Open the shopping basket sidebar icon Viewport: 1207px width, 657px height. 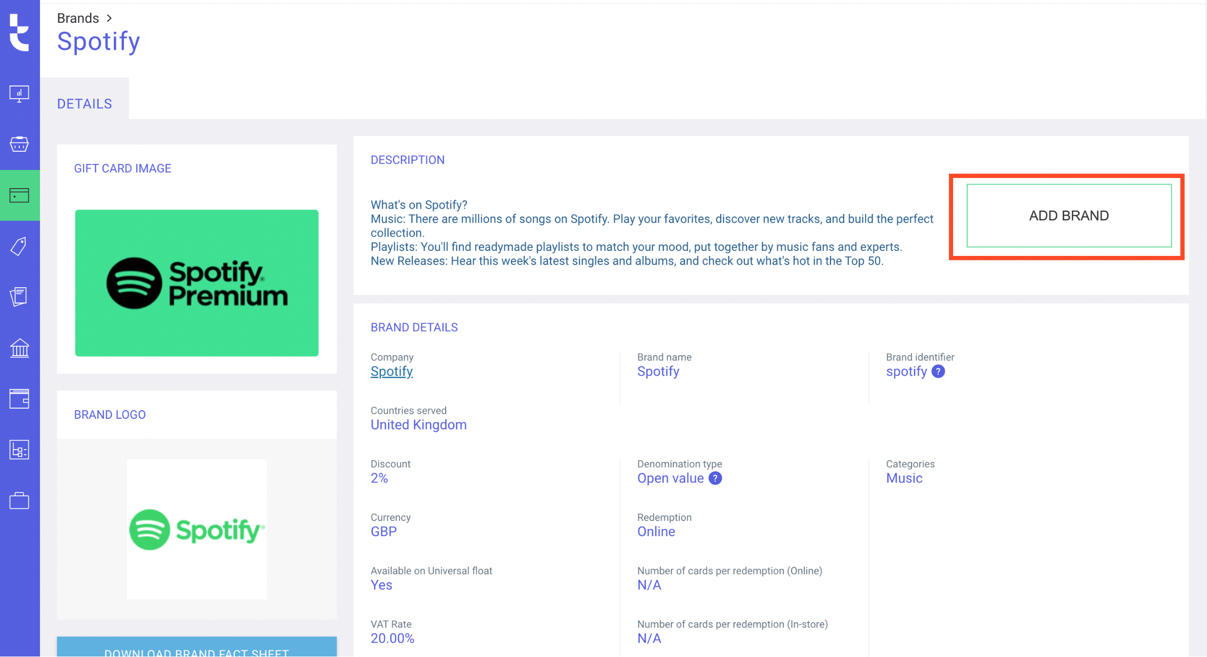(x=19, y=144)
